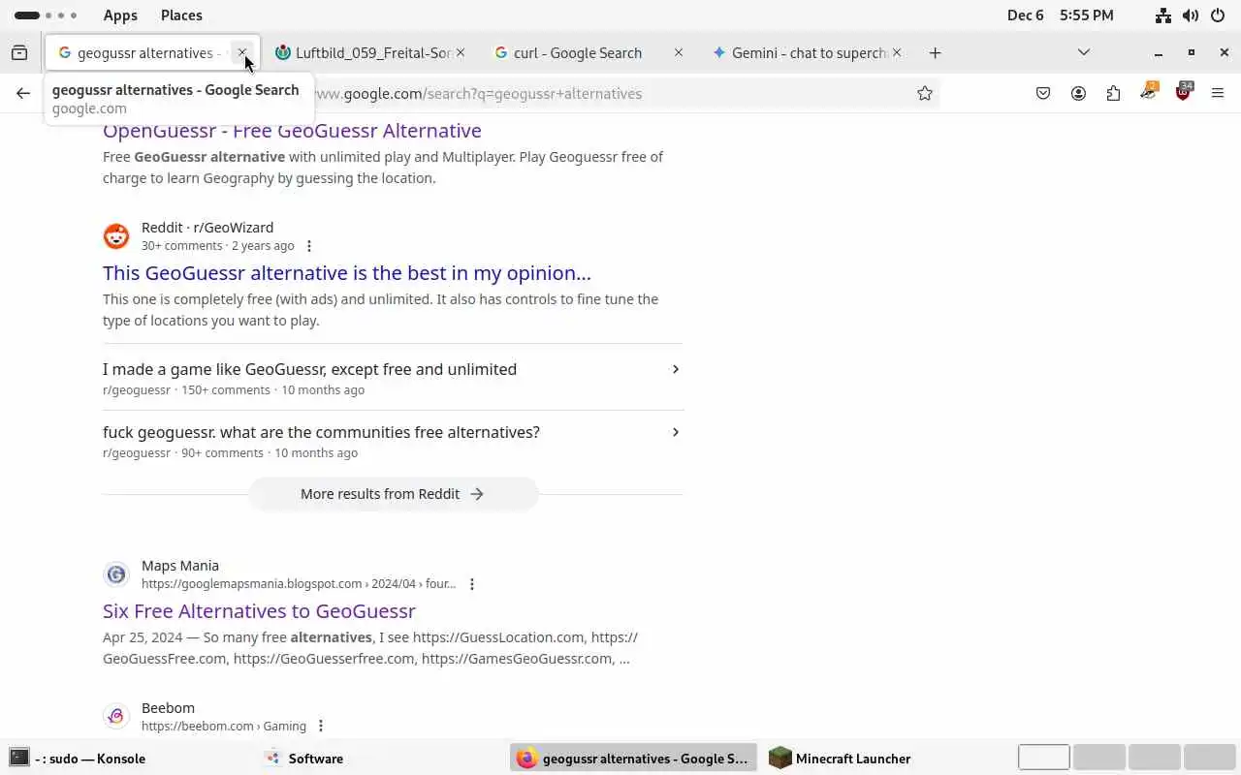Open OpenGuessr Free GeoGuessr Alternative link
This screenshot has width=1241, height=775.
[x=292, y=131]
